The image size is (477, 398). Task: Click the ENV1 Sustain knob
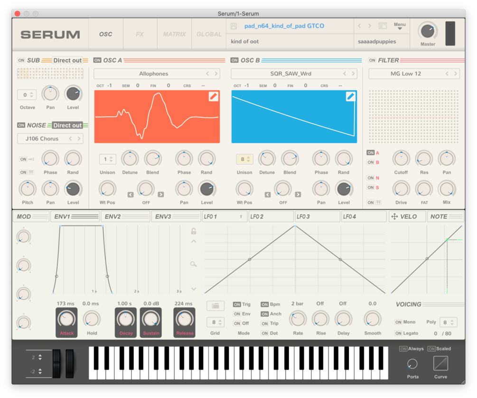pyautogui.click(x=151, y=319)
